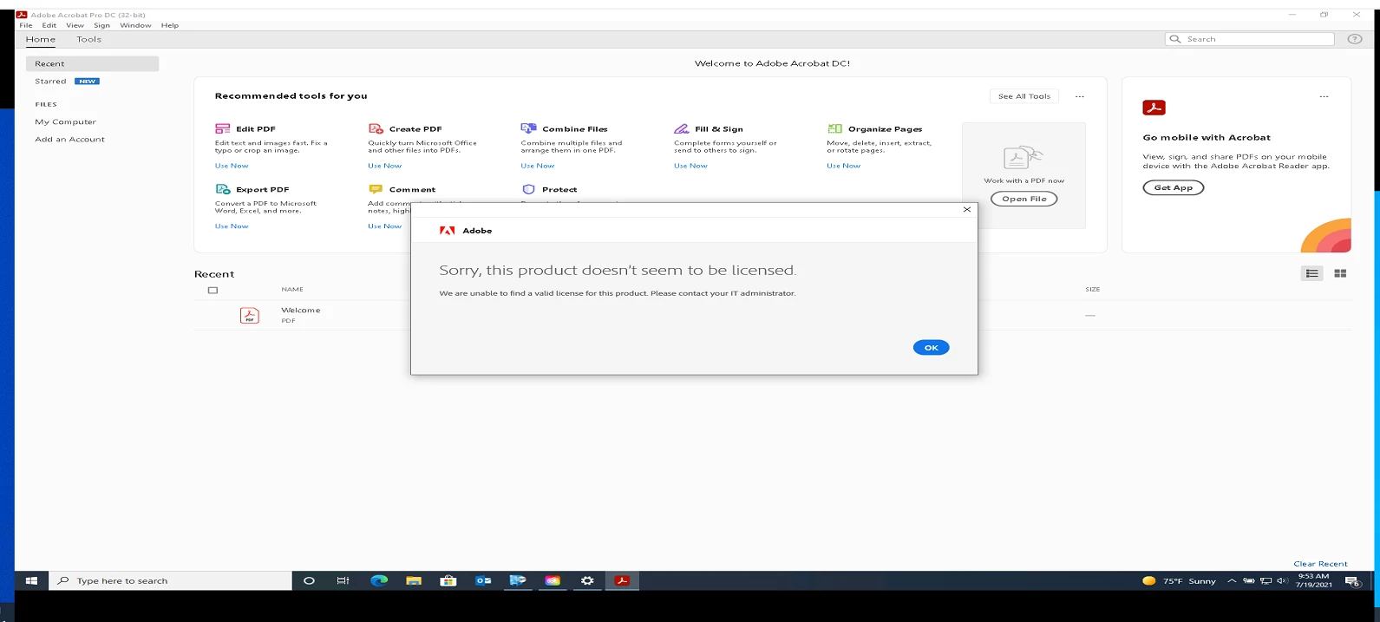Screen dimensions: 1380x622
Task: Click the NAME column header
Action: coord(292,290)
